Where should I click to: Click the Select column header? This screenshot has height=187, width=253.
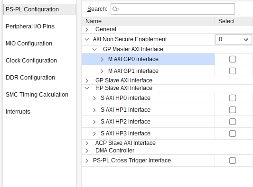coord(234,21)
